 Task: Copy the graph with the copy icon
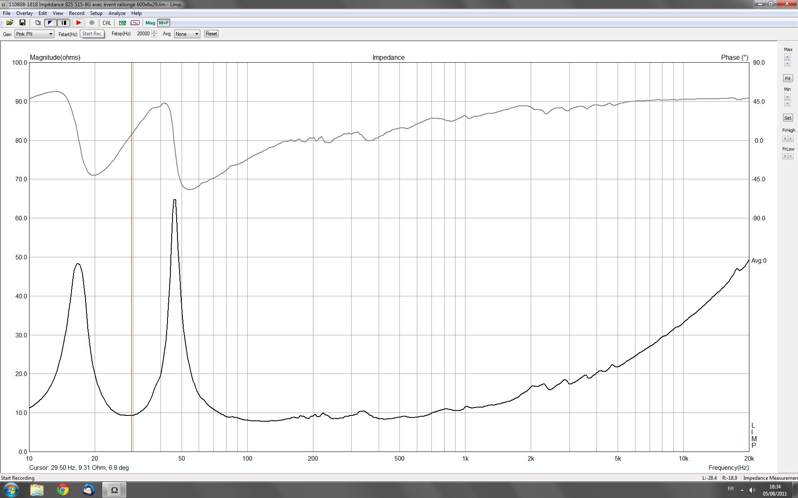[38, 23]
